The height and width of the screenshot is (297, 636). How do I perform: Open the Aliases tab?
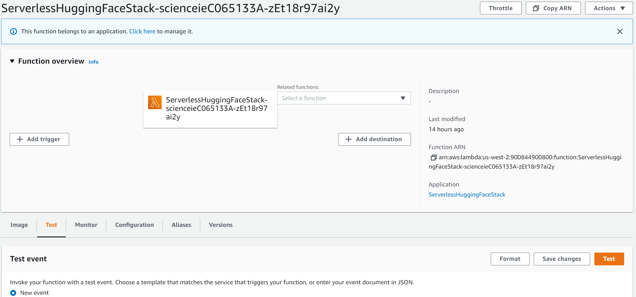pyautogui.click(x=181, y=225)
